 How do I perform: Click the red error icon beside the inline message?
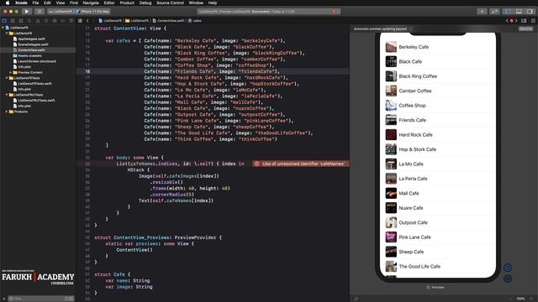(256, 164)
